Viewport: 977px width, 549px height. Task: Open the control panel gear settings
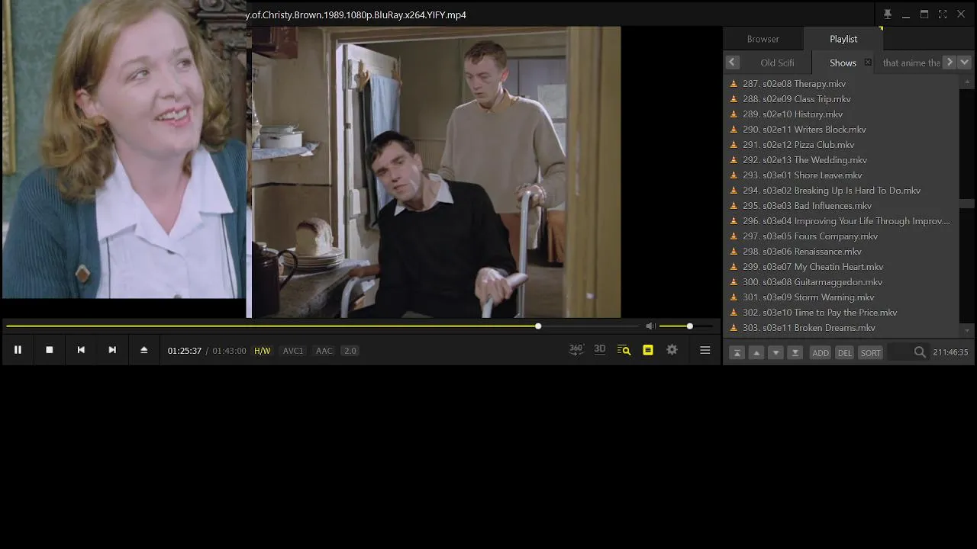click(672, 350)
